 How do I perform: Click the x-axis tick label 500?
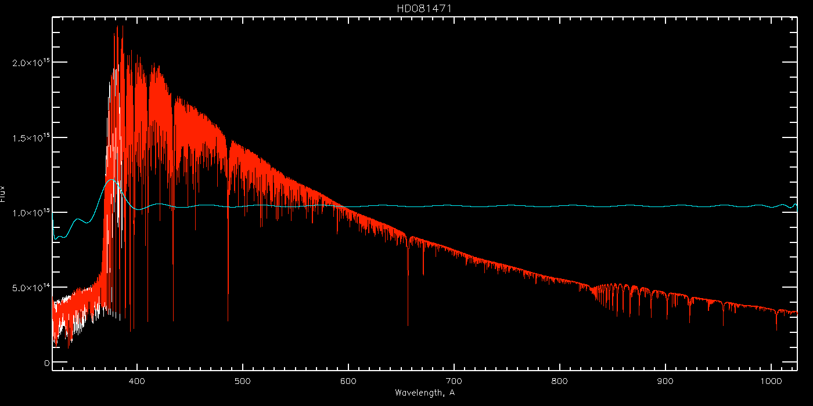pos(243,381)
